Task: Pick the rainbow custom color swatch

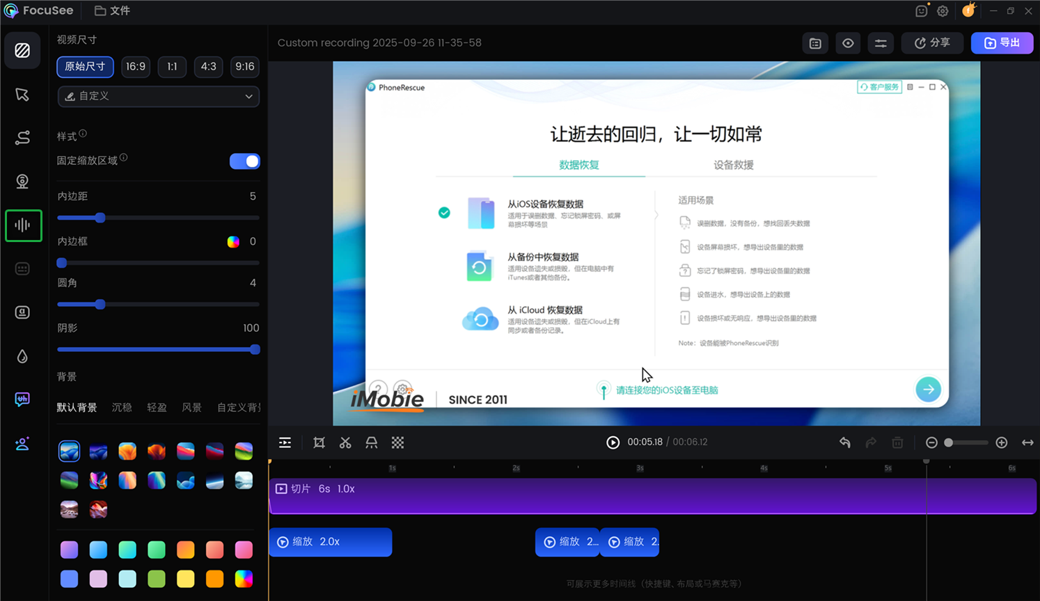Action: pyautogui.click(x=244, y=579)
